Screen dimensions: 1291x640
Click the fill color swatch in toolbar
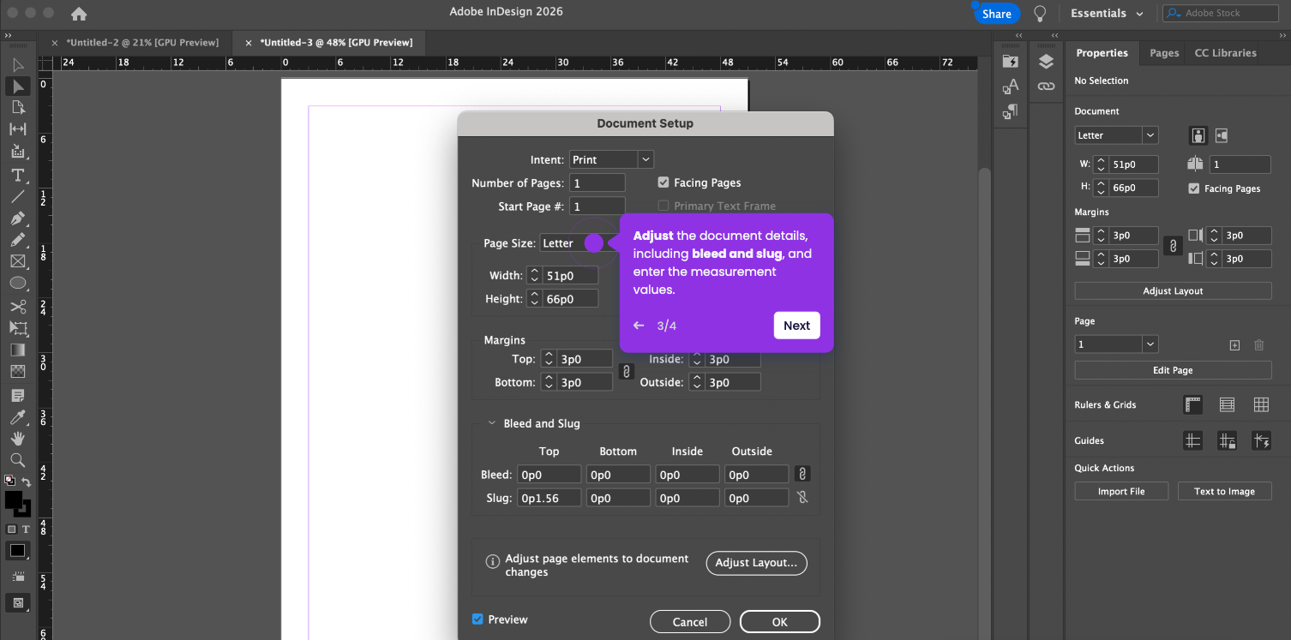14,499
